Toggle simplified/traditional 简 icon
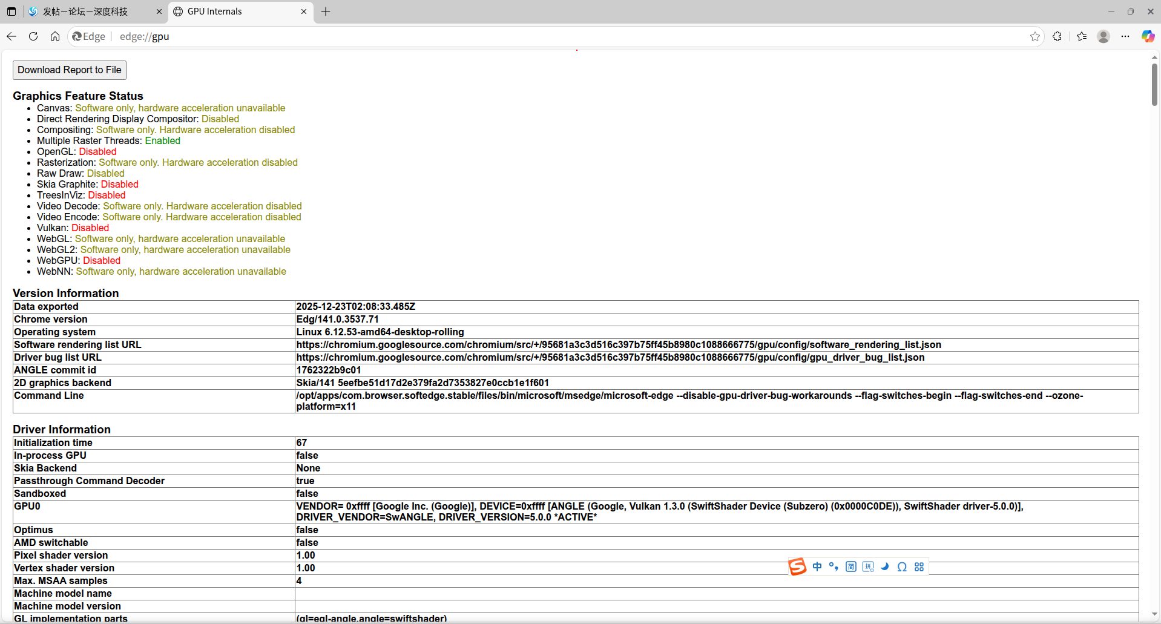The width and height of the screenshot is (1161, 624). pyautogui.click(x=851, y=567)
